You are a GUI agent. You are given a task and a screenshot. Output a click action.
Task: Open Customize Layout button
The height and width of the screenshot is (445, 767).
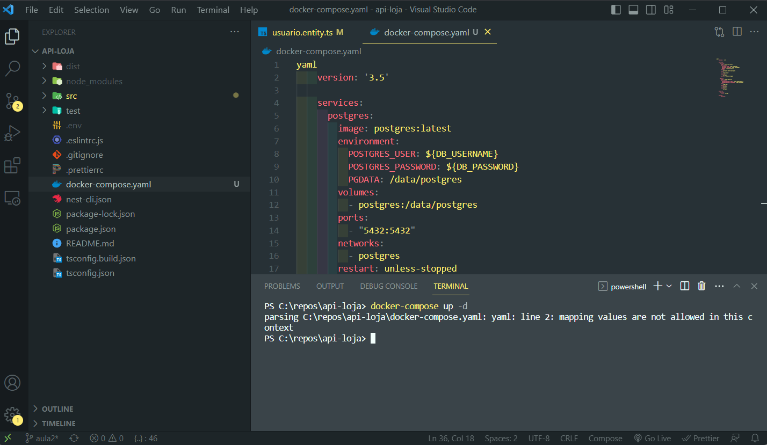coord(669,10)
